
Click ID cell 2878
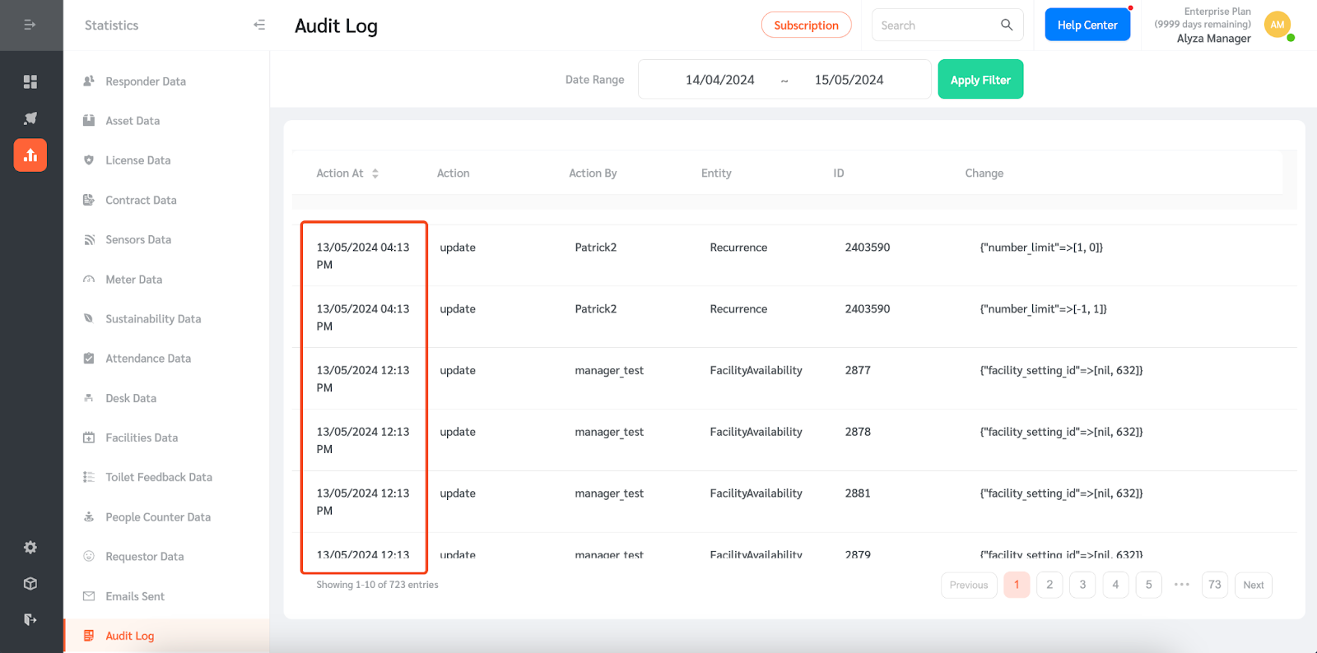tap(858, 432)
